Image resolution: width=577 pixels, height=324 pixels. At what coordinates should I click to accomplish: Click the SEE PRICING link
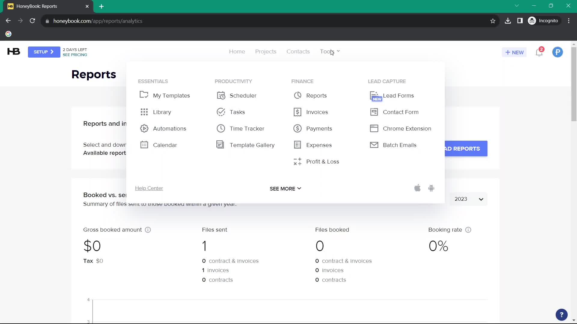[75, 55]
